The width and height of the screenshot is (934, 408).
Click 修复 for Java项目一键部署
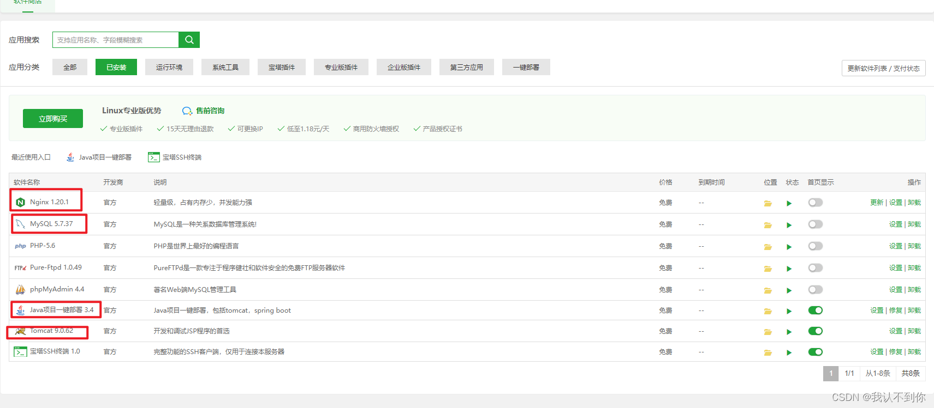click(895, 310)
